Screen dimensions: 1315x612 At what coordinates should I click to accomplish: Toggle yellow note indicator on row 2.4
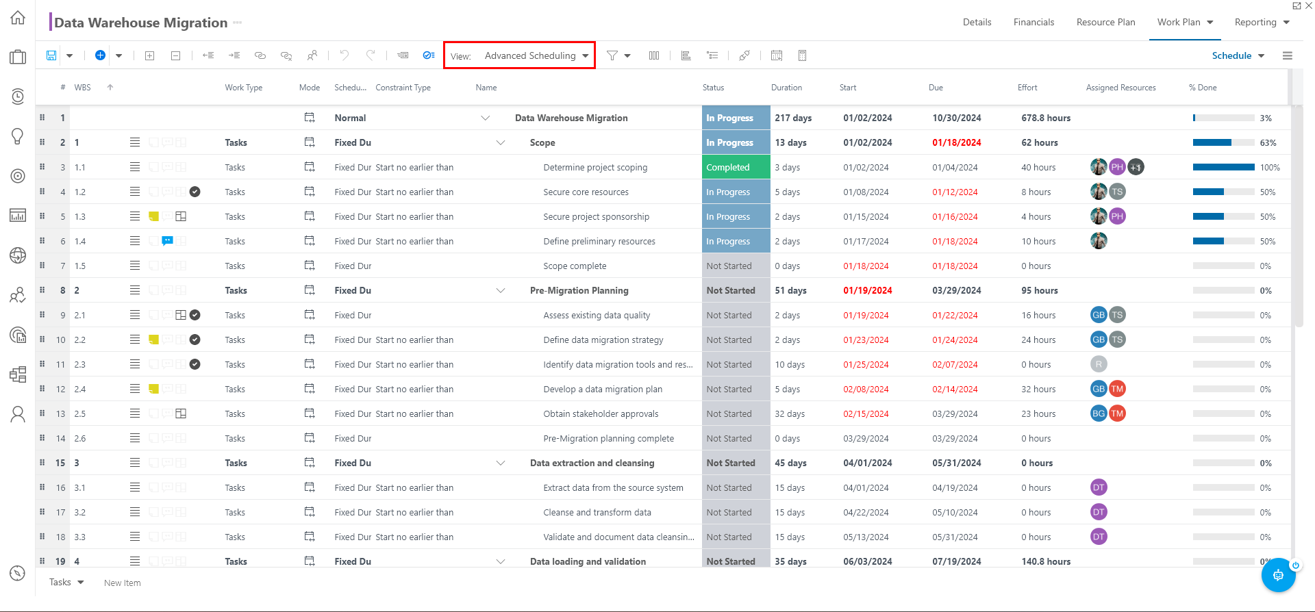point(154,389)
